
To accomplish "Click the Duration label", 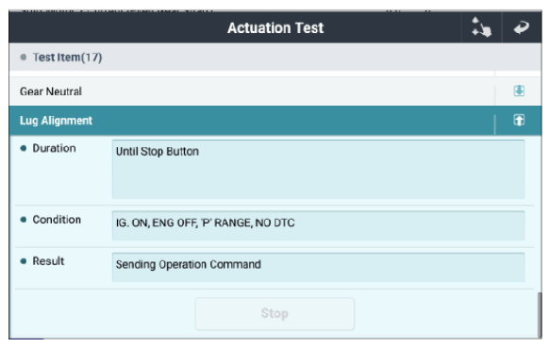I will pyautogui.click(x=54, y=148).
